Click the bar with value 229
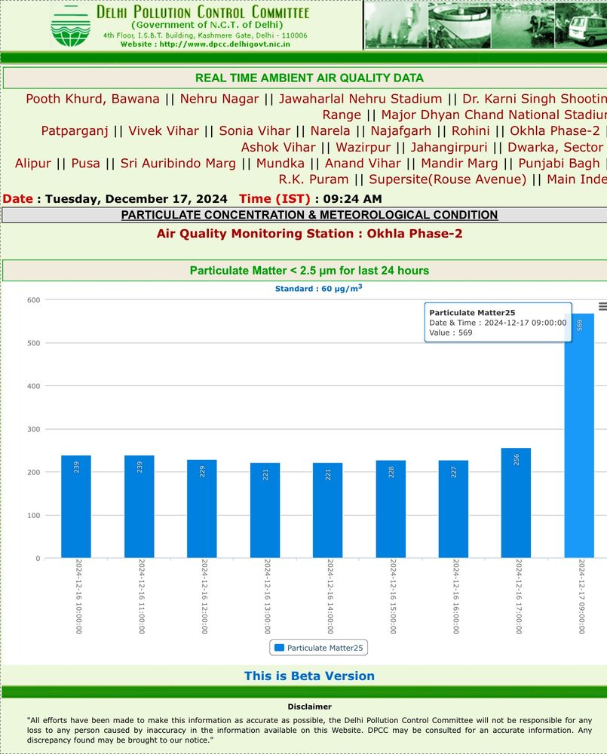Viewport: 607px width, 754px height. click(x=201, y=509)
